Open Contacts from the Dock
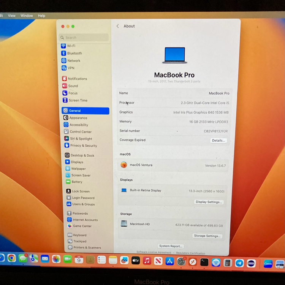 tap(90, 260)
